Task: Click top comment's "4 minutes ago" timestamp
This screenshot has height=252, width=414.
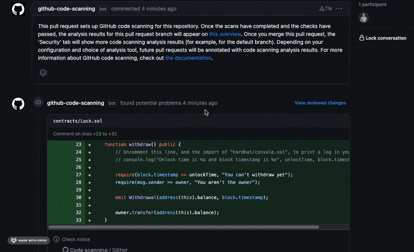Action: (x=159, y=9)
